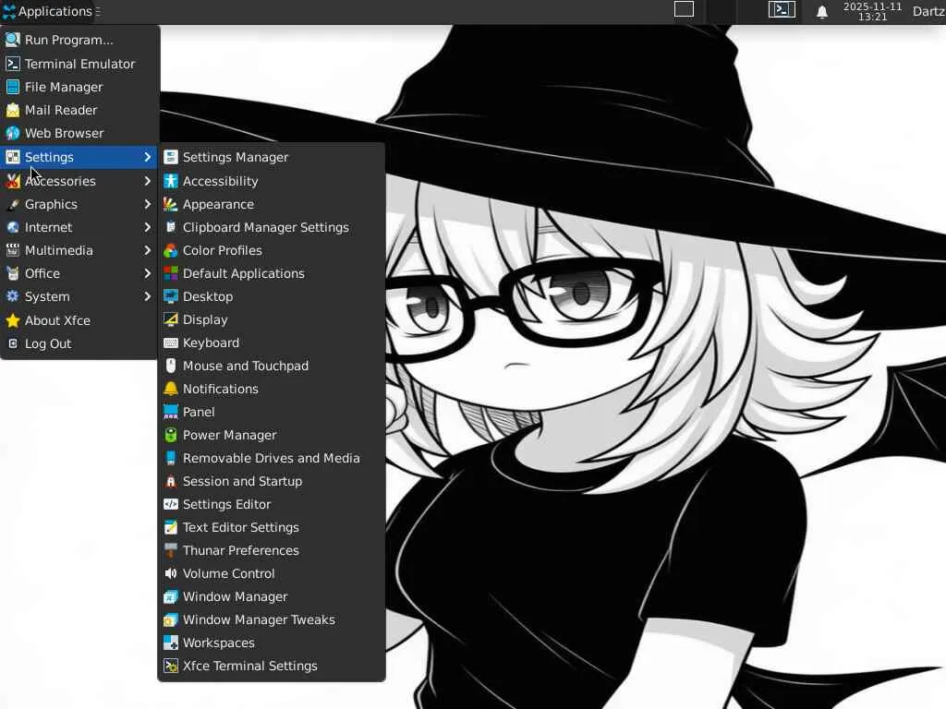The image size is (946, 709).
Task: Click the clock showing 2025-11-11 13:21
Action: (x=872, y=11)
